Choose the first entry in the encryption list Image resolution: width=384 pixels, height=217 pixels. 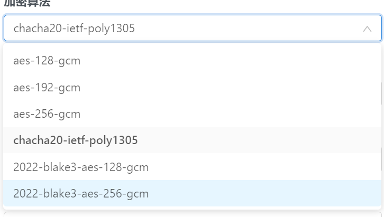(192, 61)
